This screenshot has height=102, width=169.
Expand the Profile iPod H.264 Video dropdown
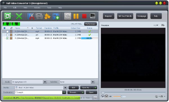pos(65,88)
